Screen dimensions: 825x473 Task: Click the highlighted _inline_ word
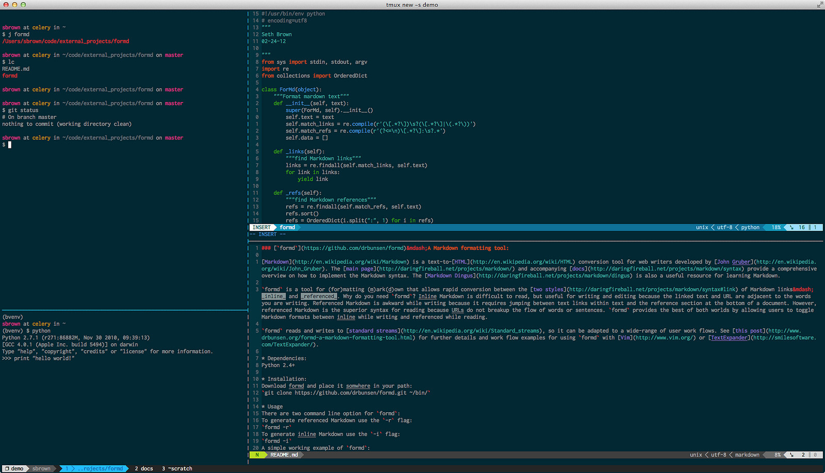tap(273, 296)
